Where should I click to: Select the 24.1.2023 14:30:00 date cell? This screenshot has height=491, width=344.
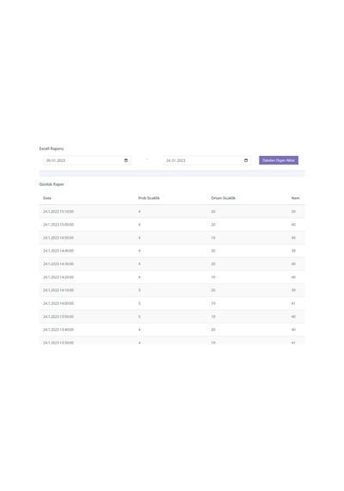pos(58,264)
